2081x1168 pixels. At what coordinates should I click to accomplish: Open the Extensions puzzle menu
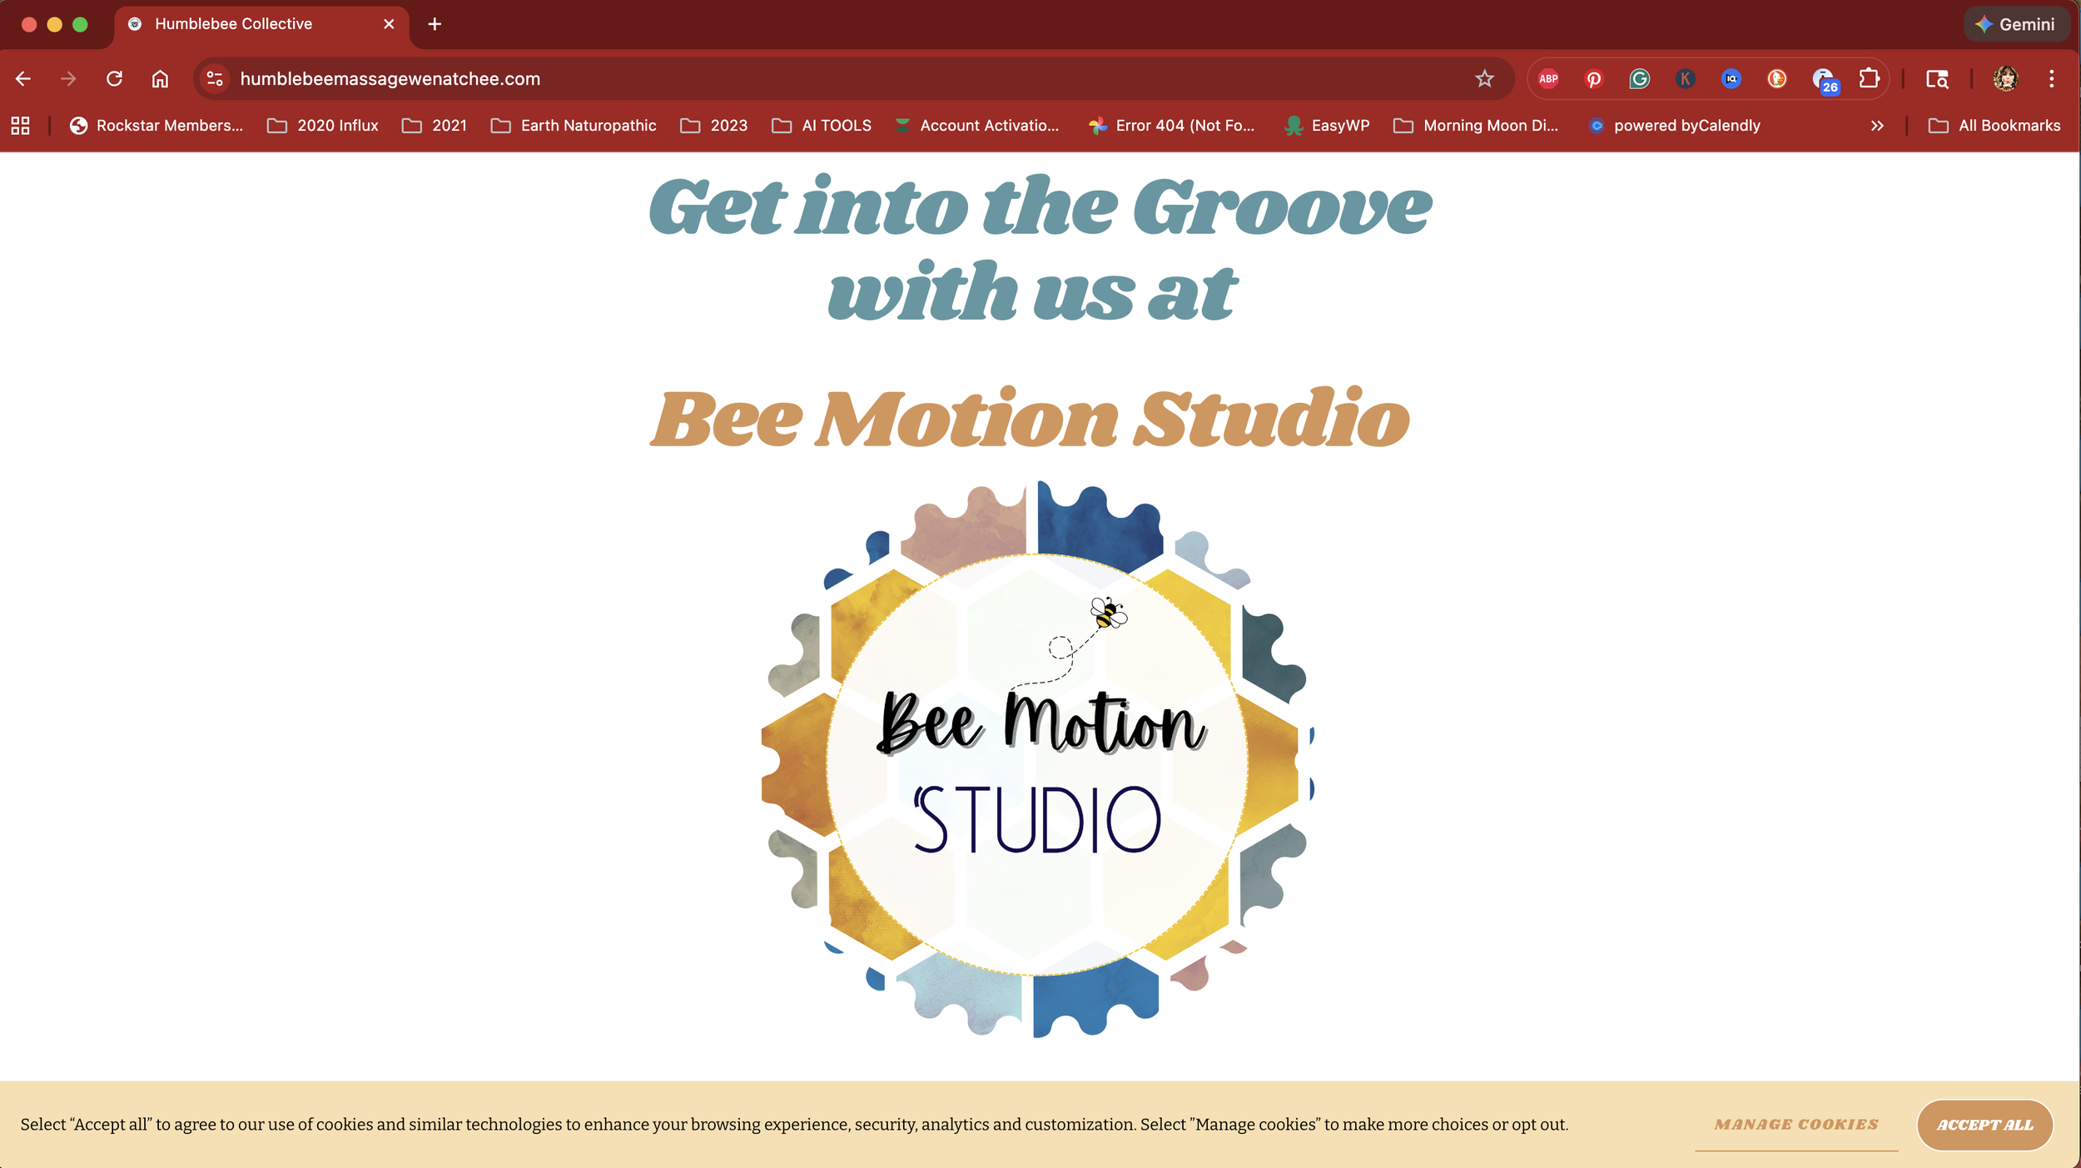pos(1870,79)
